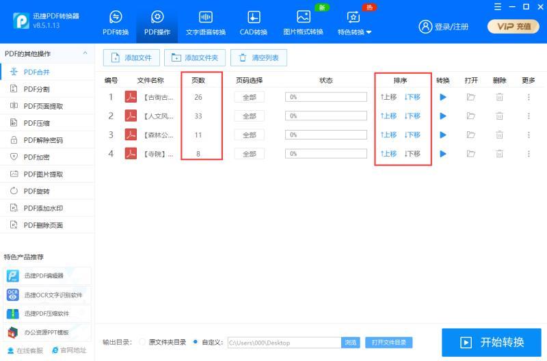Delete row 3 with trash icon
The height and width of the screenshot is (361, 547).
(x=500, y=135)
